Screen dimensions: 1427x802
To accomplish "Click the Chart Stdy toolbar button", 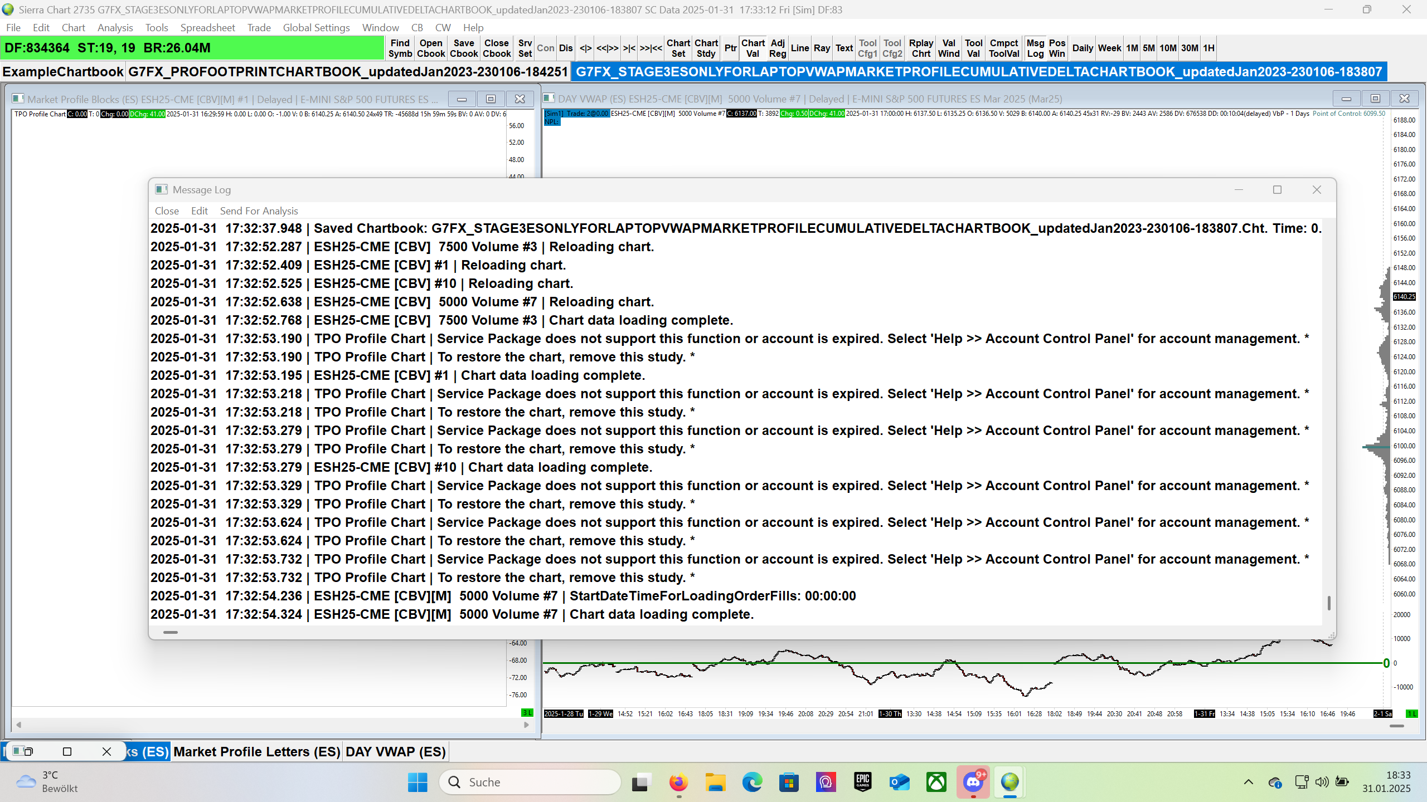I will (x=706, y=48).
